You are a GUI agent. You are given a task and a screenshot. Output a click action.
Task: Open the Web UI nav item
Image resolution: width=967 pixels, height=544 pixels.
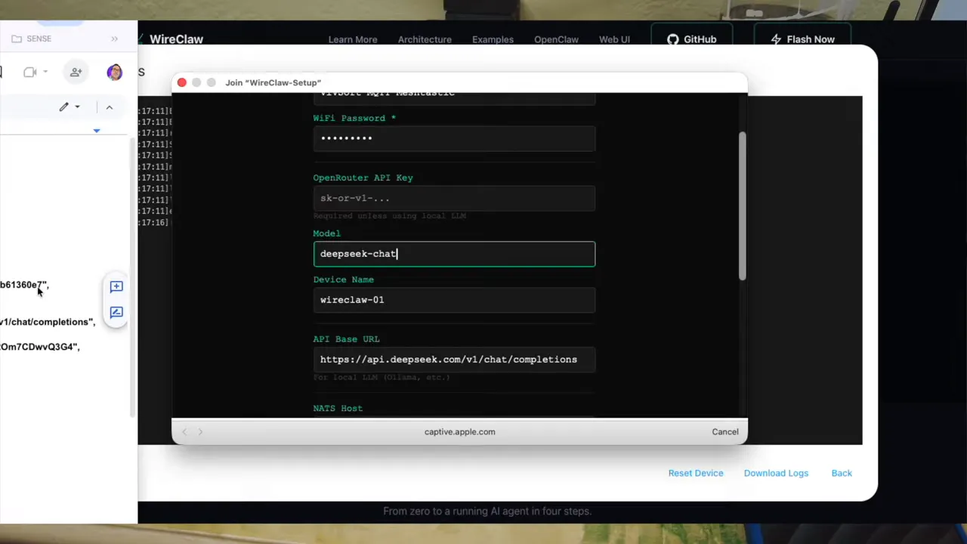(x=614, y=39)
